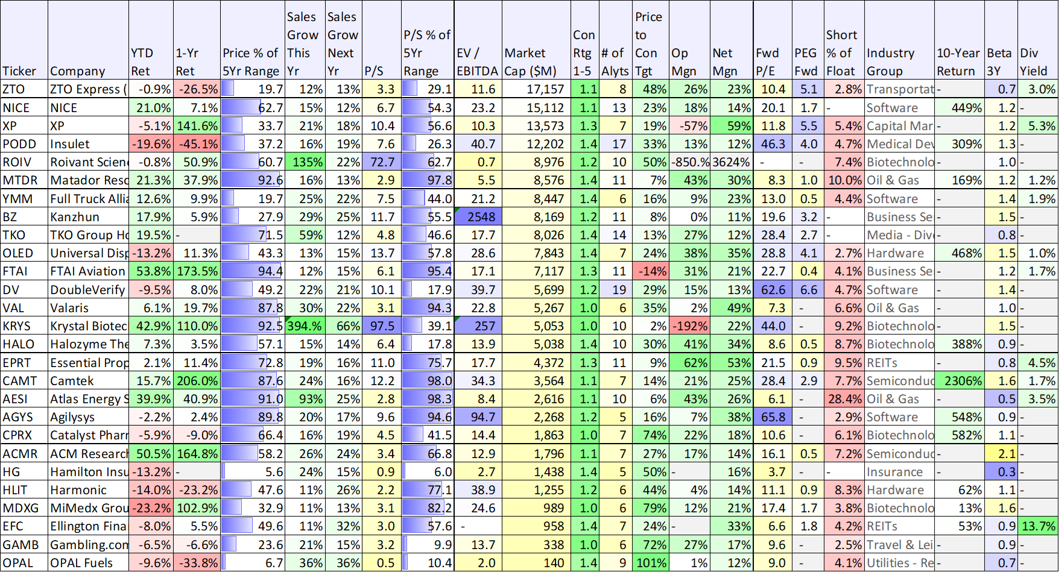The width and height of the screenshot is (1059, 572).
Task: Click the "P/S % of 5Yr Range" header
Action: tap(428, 40)
